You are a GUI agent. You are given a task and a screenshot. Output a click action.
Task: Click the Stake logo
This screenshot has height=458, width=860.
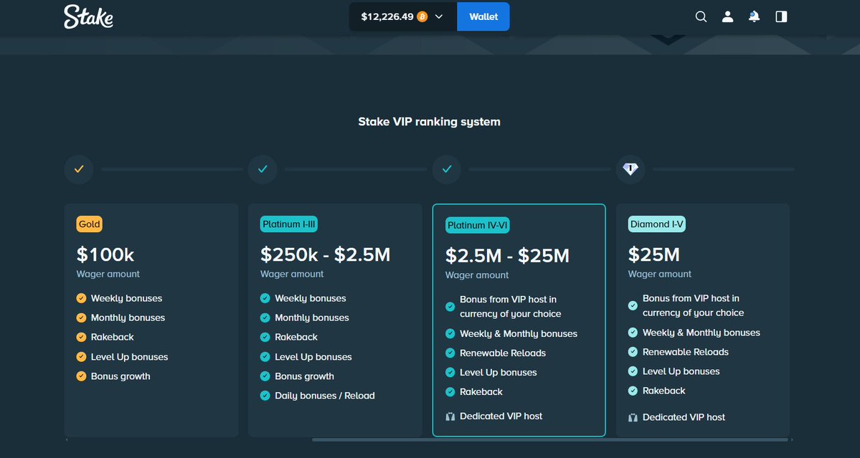coord(88,16)
